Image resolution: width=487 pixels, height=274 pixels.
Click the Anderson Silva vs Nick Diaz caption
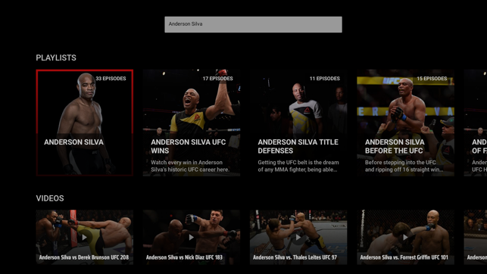[x=184, y=257]
